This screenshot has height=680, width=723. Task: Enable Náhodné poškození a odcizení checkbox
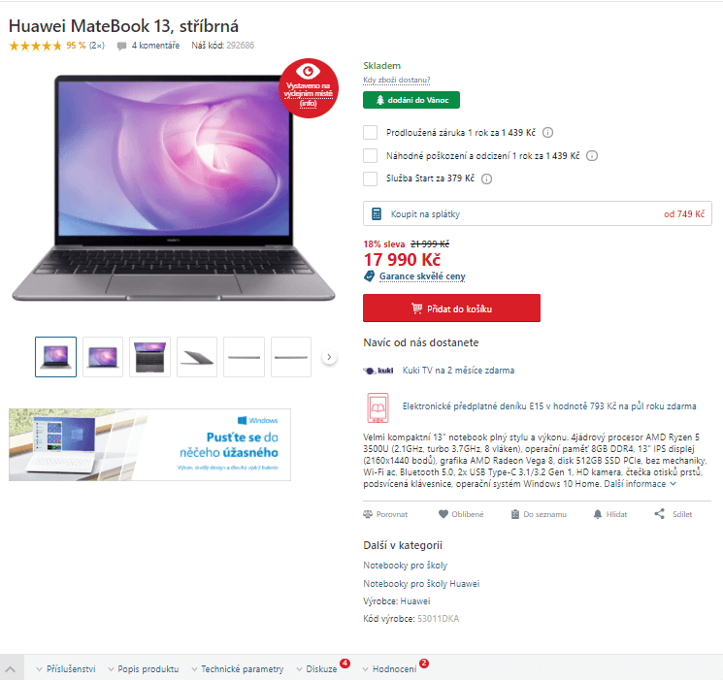click(371, 155)
